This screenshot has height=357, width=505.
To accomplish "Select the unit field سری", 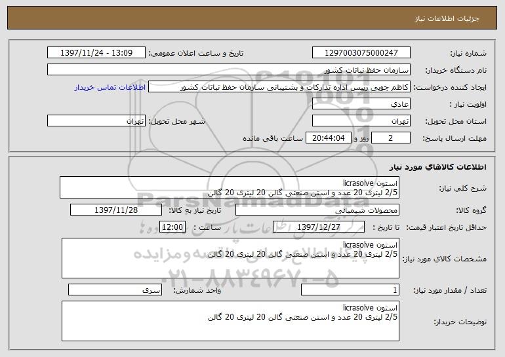I will (115, 290).
